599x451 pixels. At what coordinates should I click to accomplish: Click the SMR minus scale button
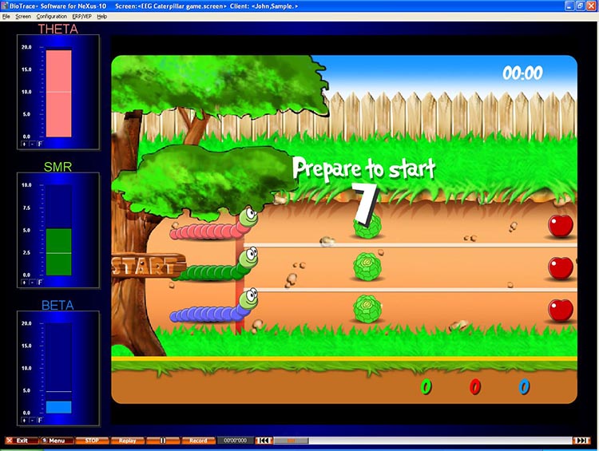click(32, 283)
